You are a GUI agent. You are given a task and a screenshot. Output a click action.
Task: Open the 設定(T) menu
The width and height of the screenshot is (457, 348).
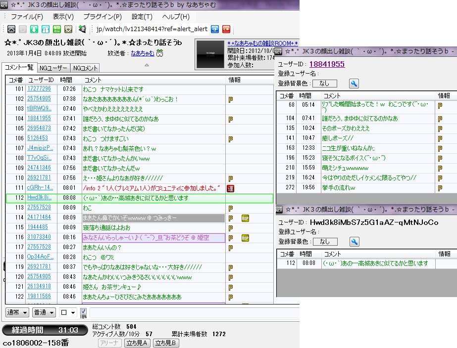(142, 17)
